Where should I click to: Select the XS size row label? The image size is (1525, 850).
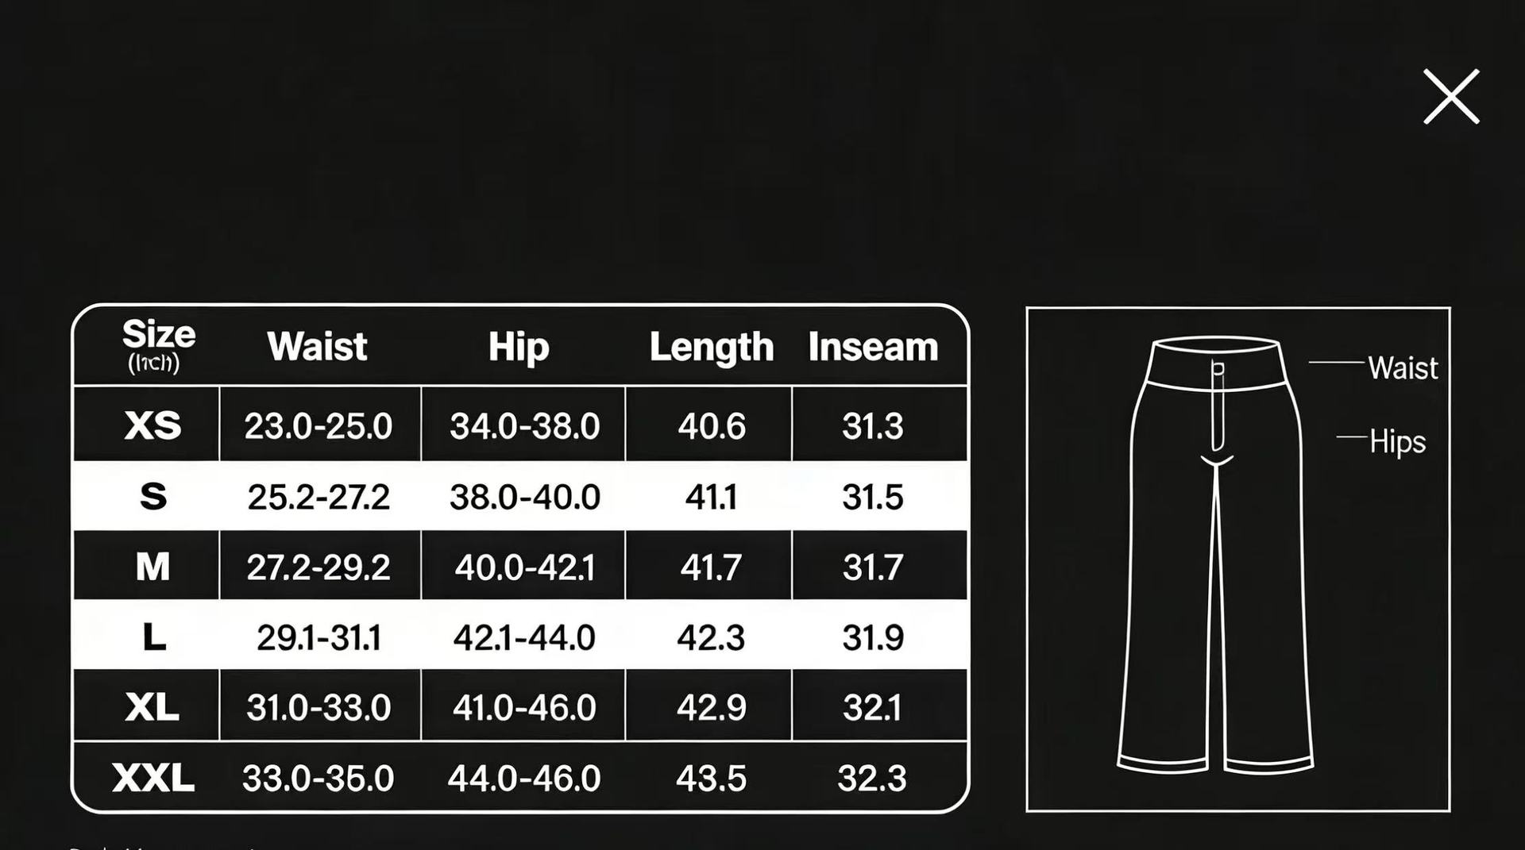(152, 426)
